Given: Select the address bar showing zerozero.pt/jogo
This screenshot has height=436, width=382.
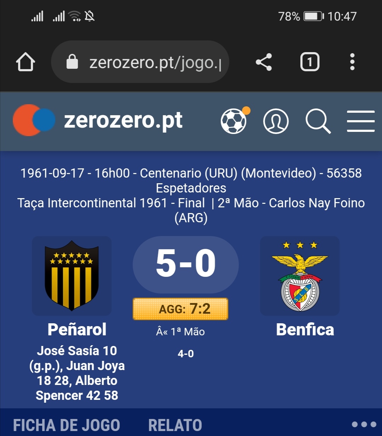Looking at the screenshot, I should pos(140,62).
